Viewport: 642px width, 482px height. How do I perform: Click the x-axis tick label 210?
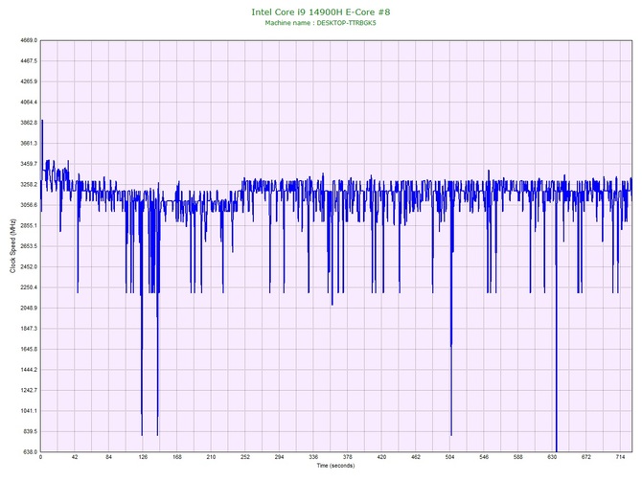click(211, 457)
